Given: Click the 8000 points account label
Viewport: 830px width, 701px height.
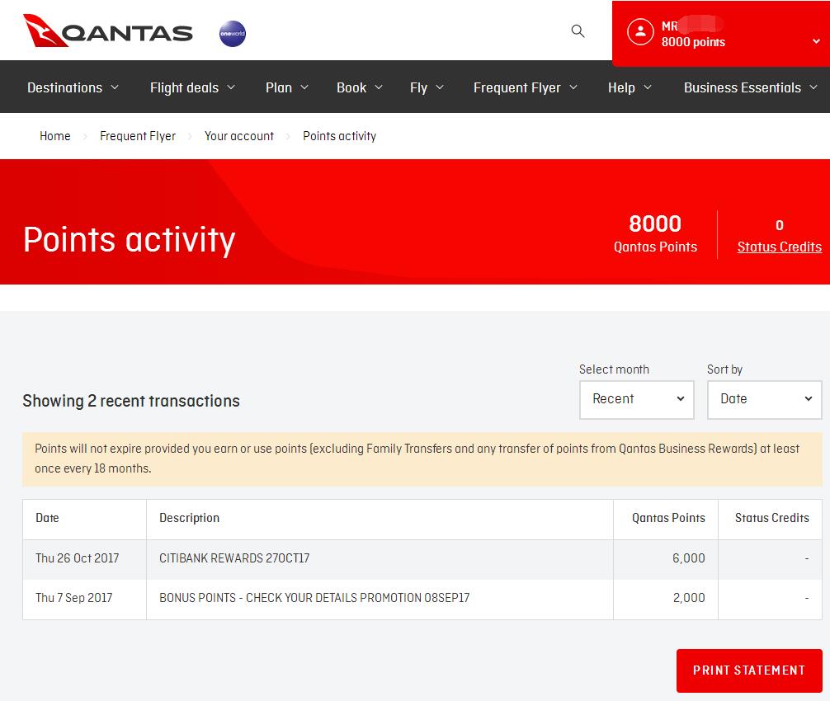Looking at the screenshot, I should click(693, 42).
